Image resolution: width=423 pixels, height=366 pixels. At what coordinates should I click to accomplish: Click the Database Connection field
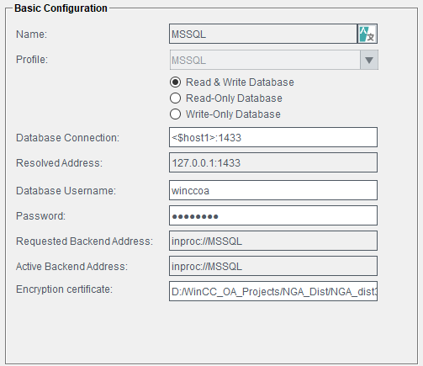point(273,137)
